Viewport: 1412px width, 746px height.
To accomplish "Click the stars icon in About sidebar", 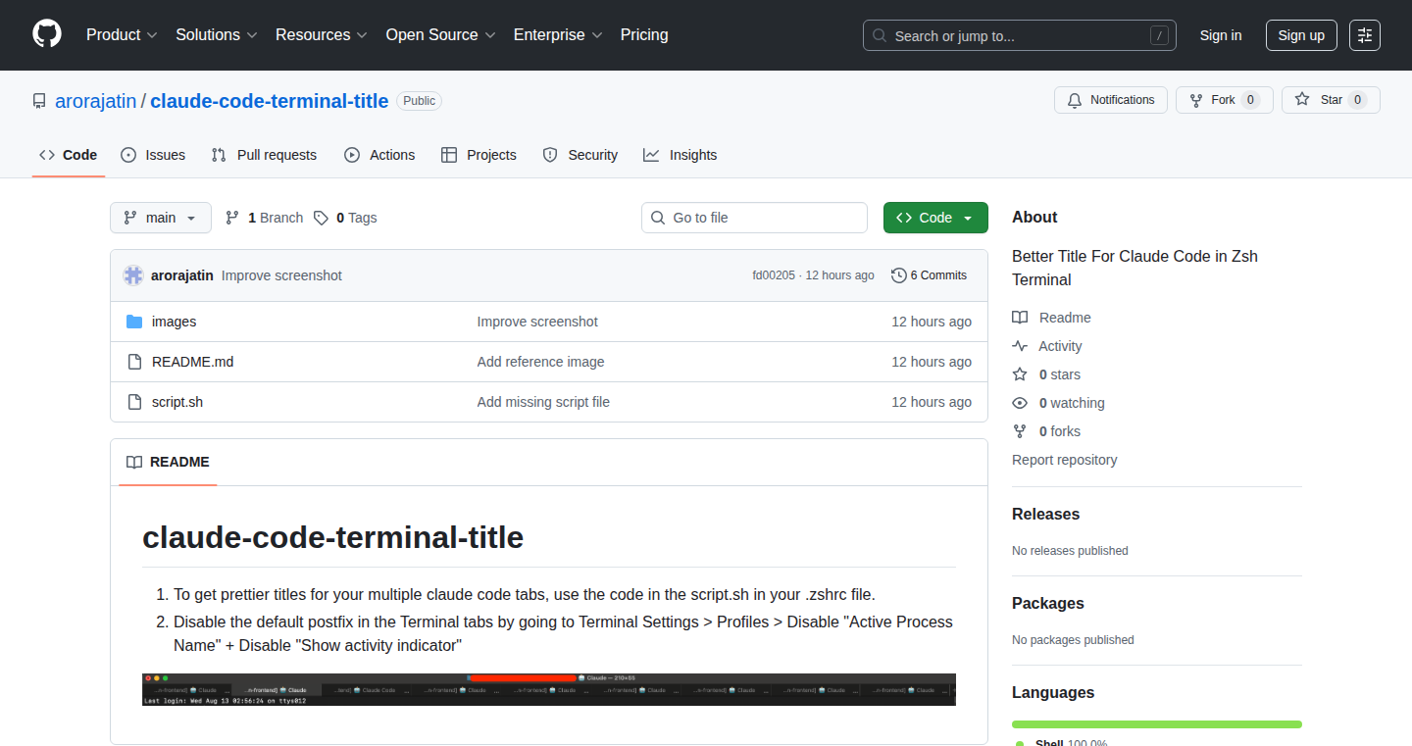I will click(x=1020, y=374).
